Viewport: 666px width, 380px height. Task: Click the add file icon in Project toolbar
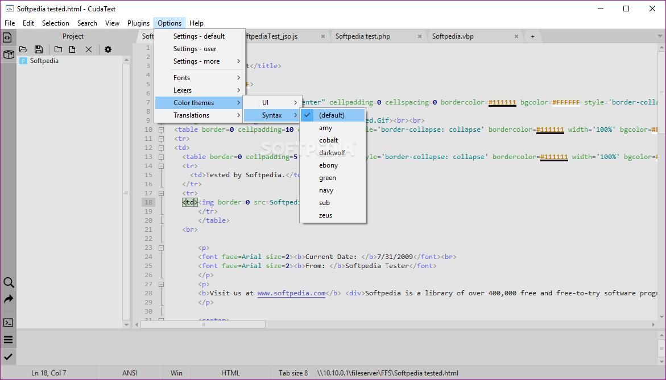[72, 49]
